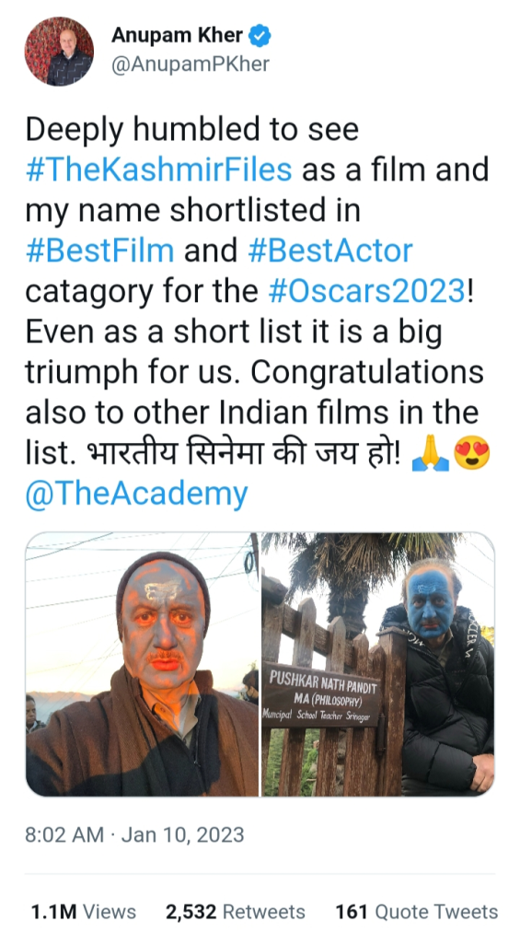This screenshot has width=520, height=943.
Task: View the right photo with blue face paint
Action: coord(378,664)
